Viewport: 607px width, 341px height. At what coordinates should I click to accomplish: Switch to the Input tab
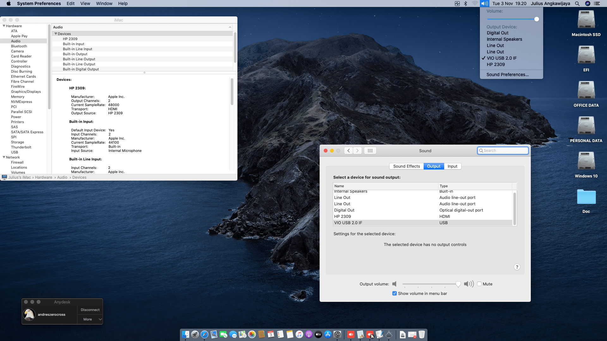(452, 166)
